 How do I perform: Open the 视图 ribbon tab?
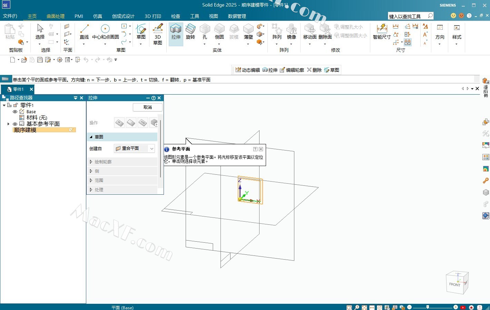click(x=214, y=16)
